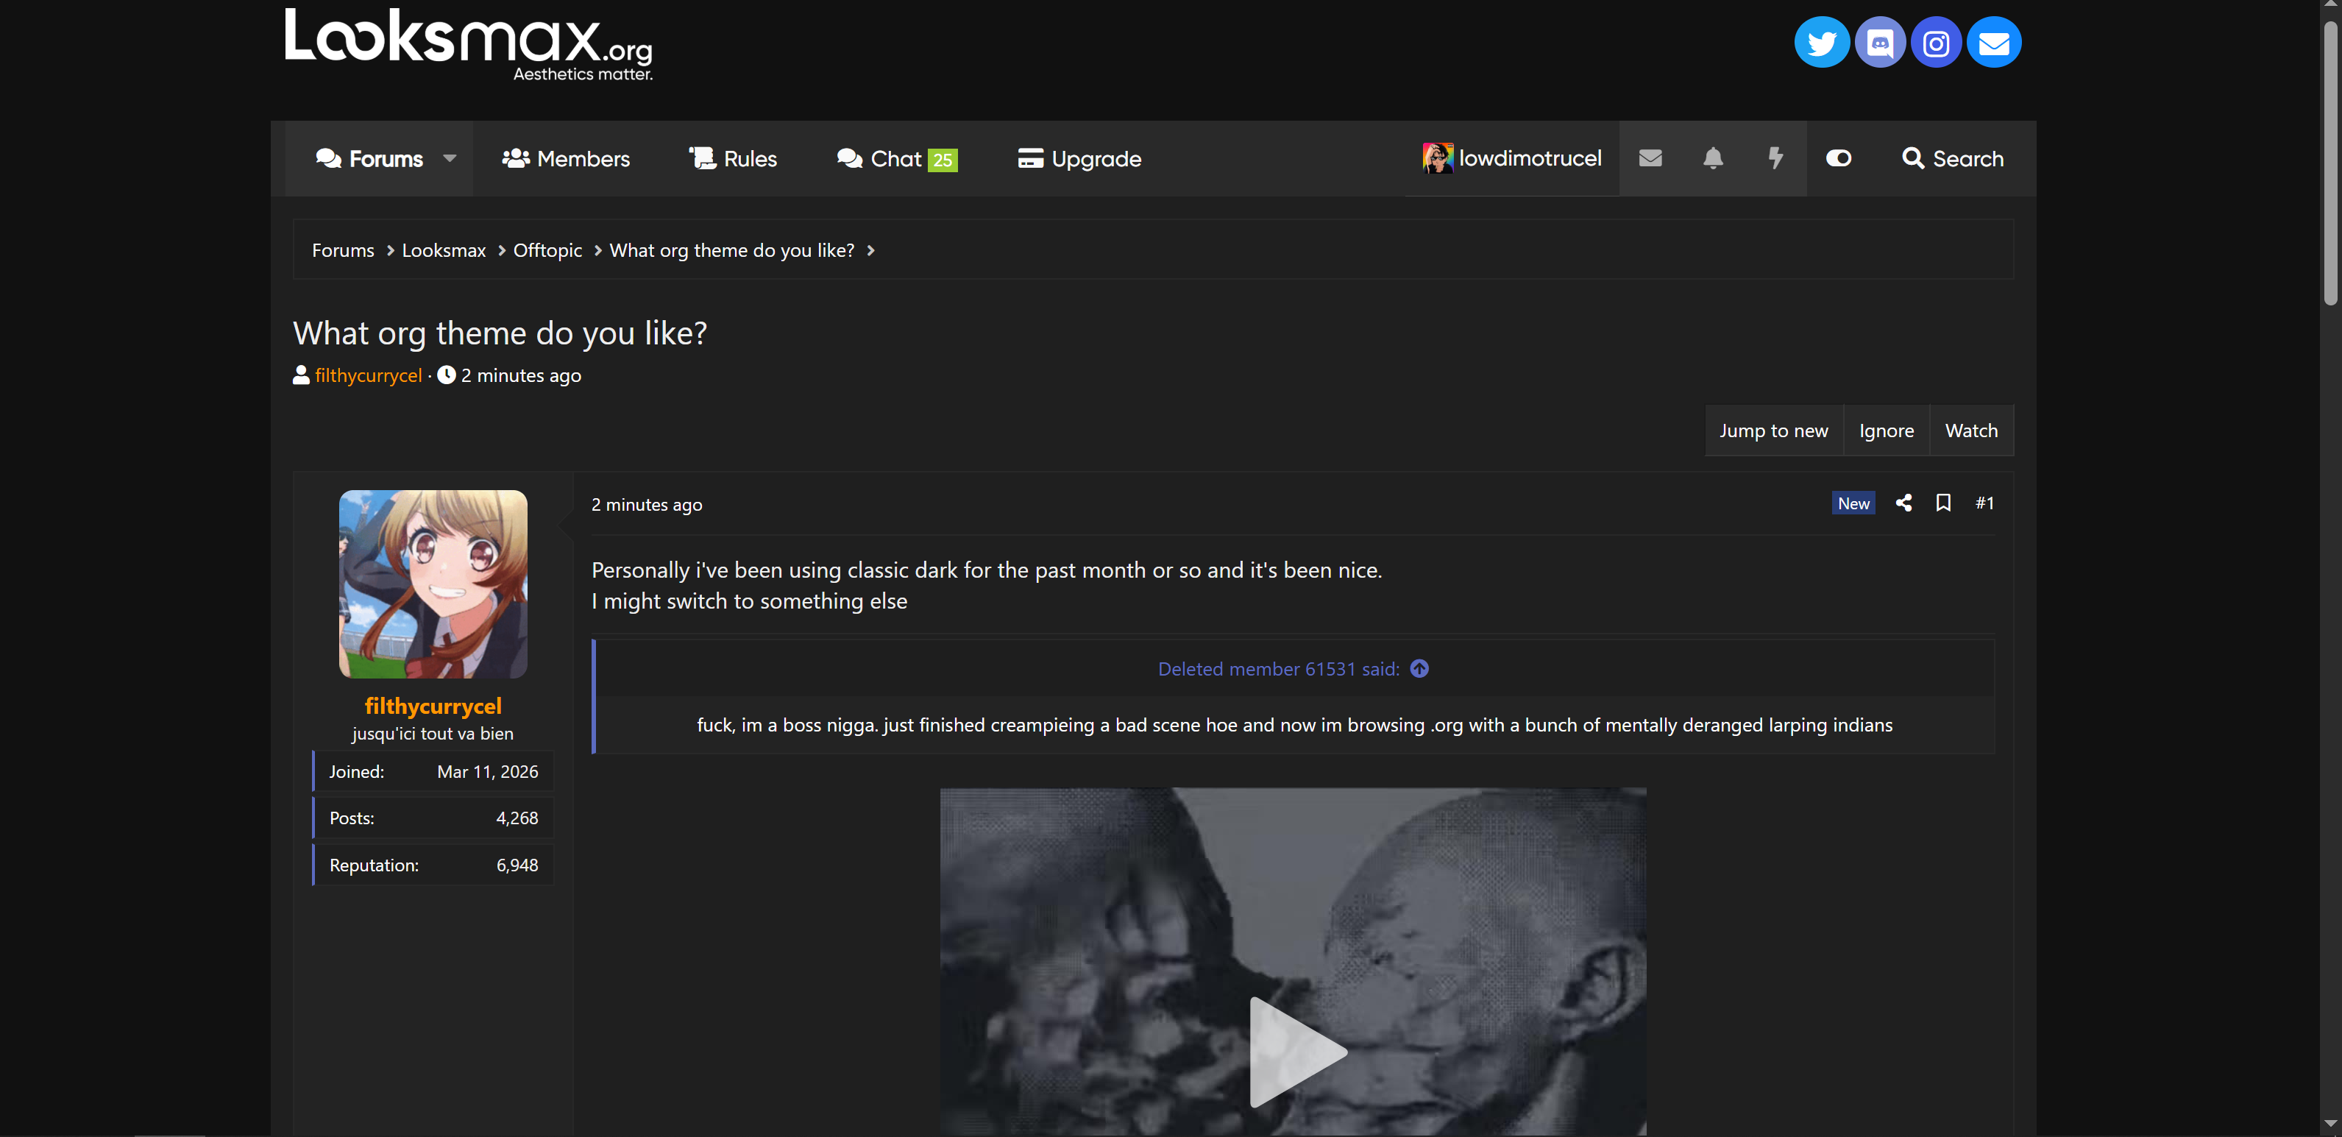Click the Jump to new button
The width and height of the screenshot is (2342, 1137).
pos(1773,431)
